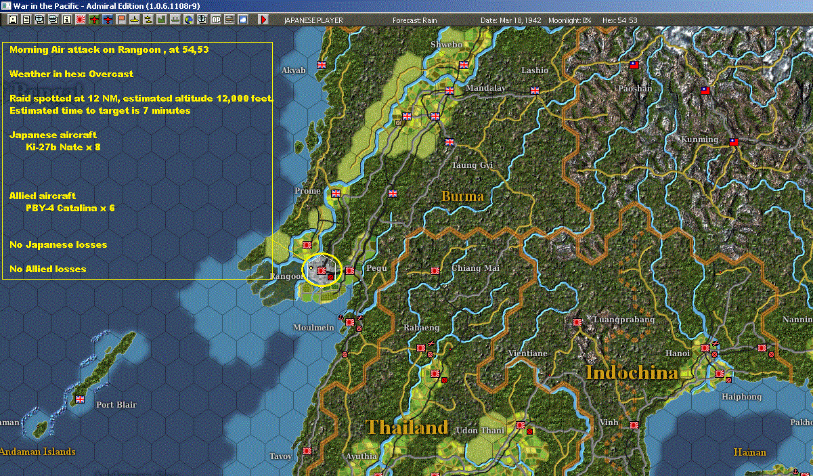
Task: Select the Japanese base marker at Hanoi
Action: tap(705, 348)
